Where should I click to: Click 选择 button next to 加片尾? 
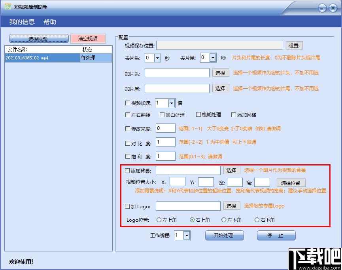click(221, 88)
